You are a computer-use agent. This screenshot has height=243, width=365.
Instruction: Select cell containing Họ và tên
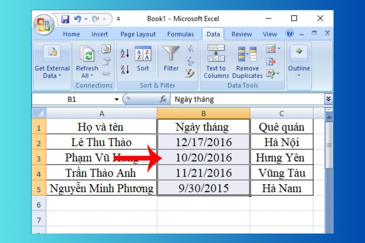pyautogui.click(x=101, y=127)
